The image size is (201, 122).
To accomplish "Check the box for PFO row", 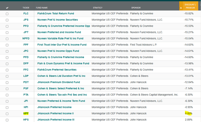I will 7,26.
